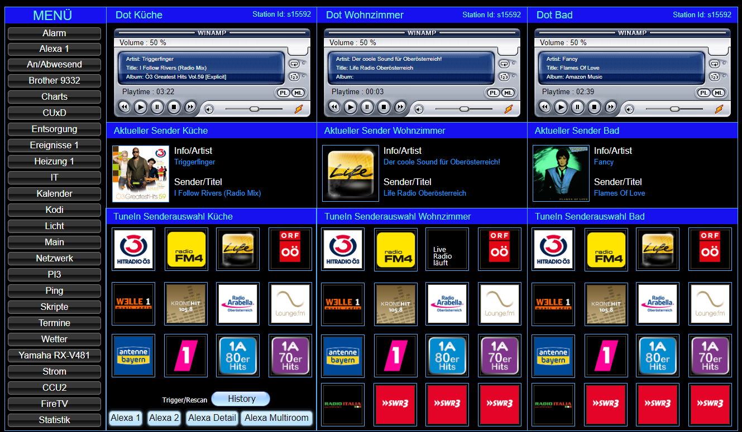The image size is (742, 432).
Task: Open the Charts menu entry
Action: coord(54,97)
